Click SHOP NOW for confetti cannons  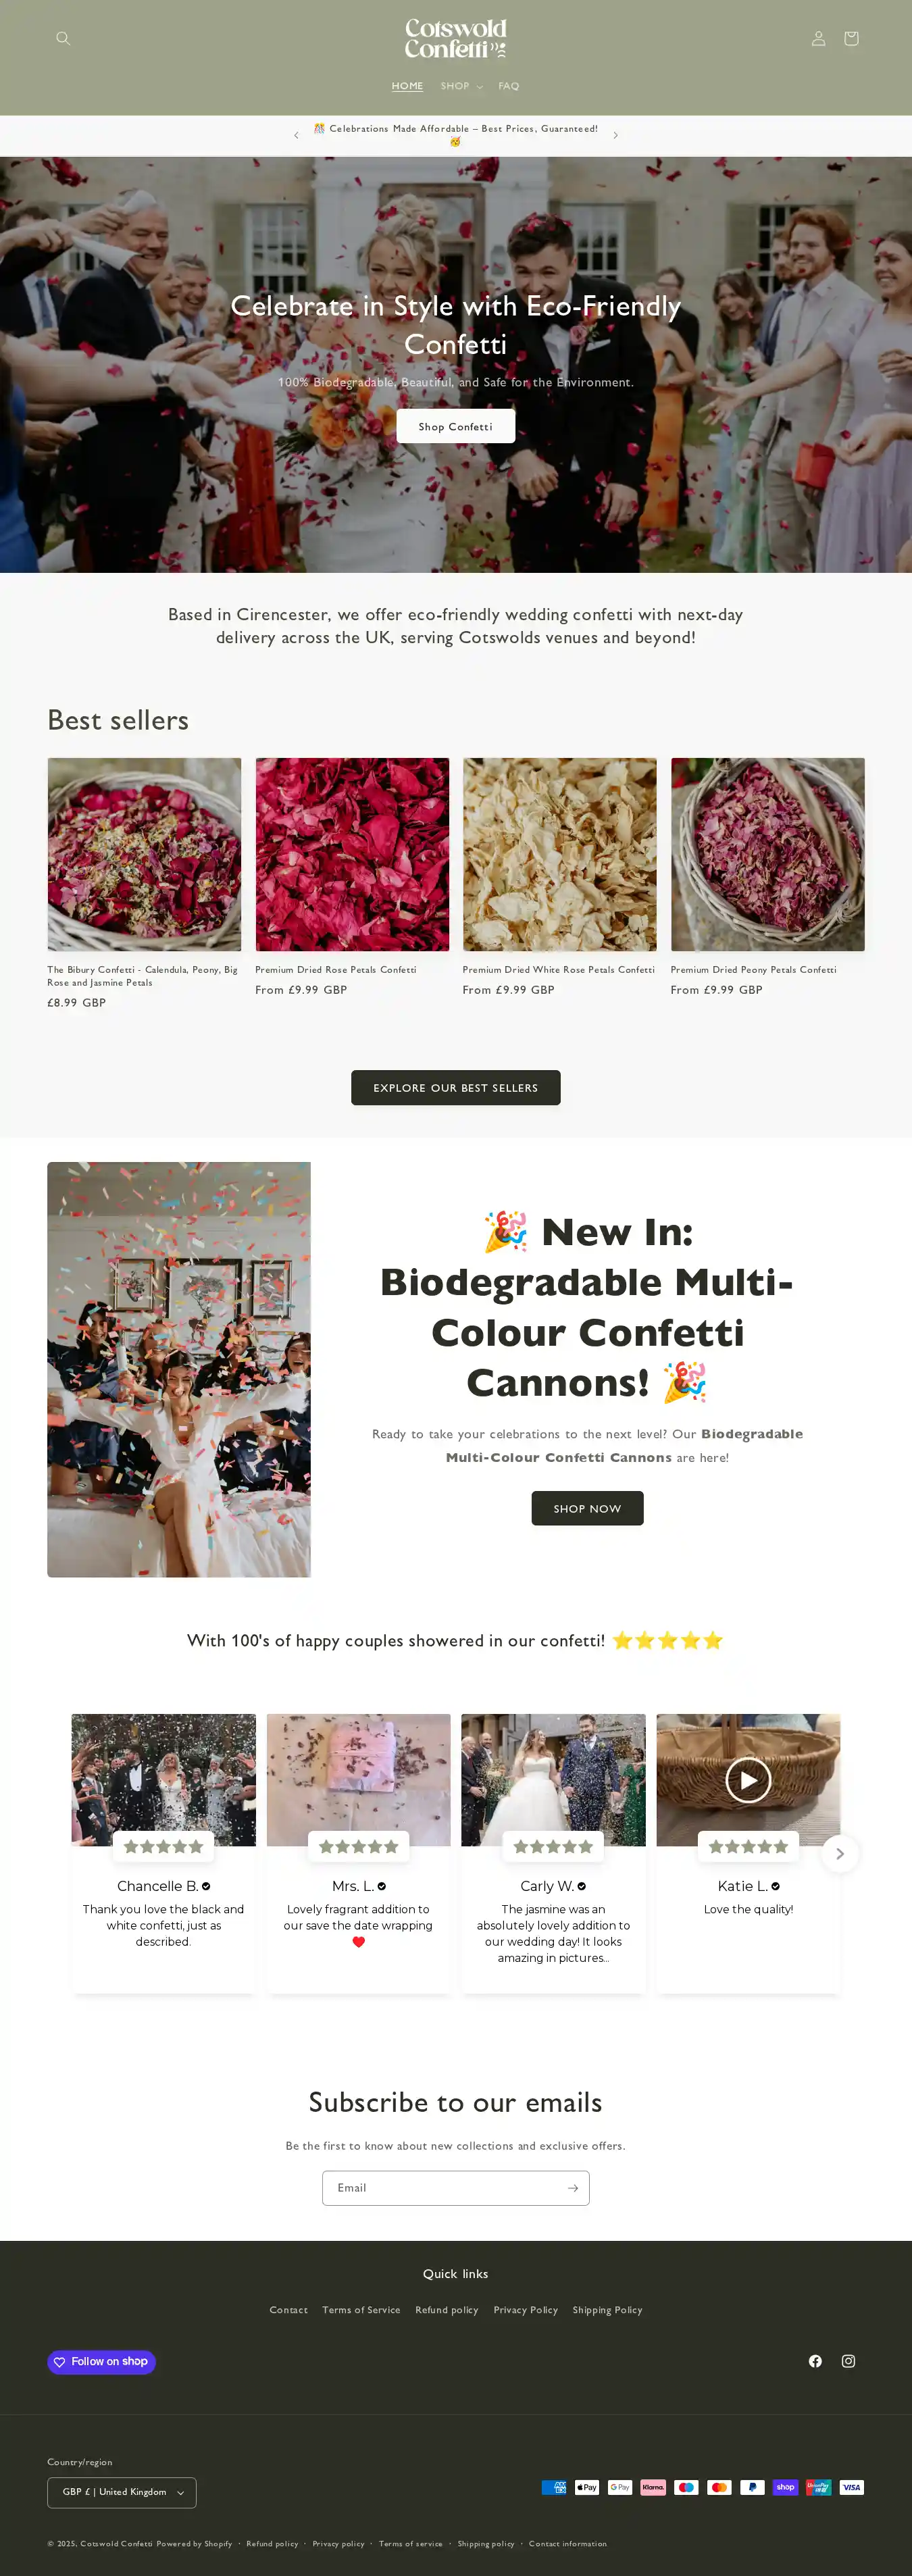(587, 1508)
